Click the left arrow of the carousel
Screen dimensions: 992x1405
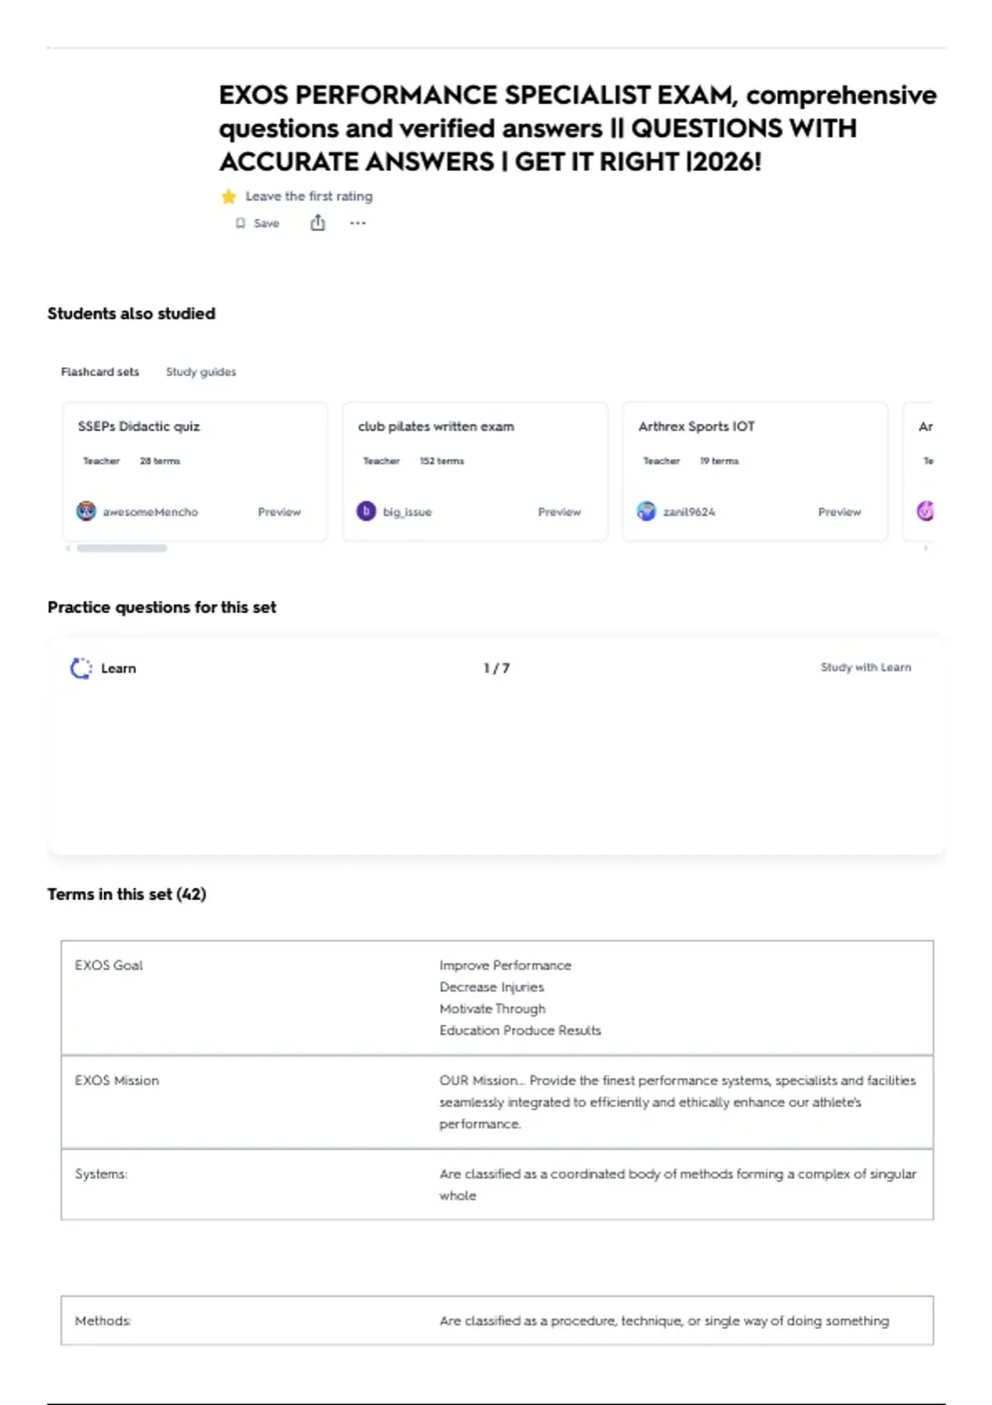coord(68,548)
